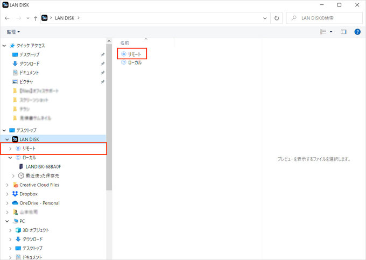Click the navigation pane scrollbar thumb
Screen dimensions: 366x260
[109, 117]
